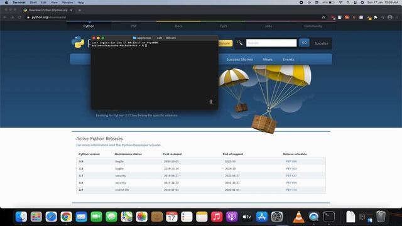The width and height of the screenshot is (402, 226).
Task: Open PEP link for Python 3.9
Action: point(291,161)
